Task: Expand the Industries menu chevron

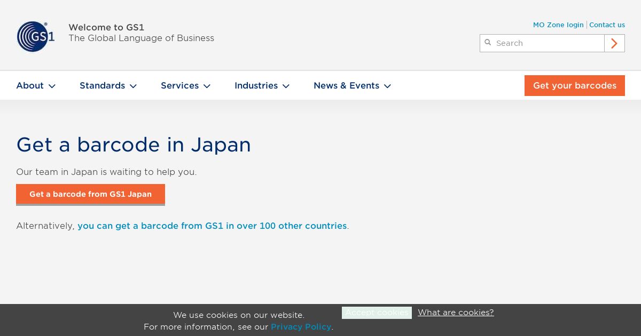Action: point(286,86)
